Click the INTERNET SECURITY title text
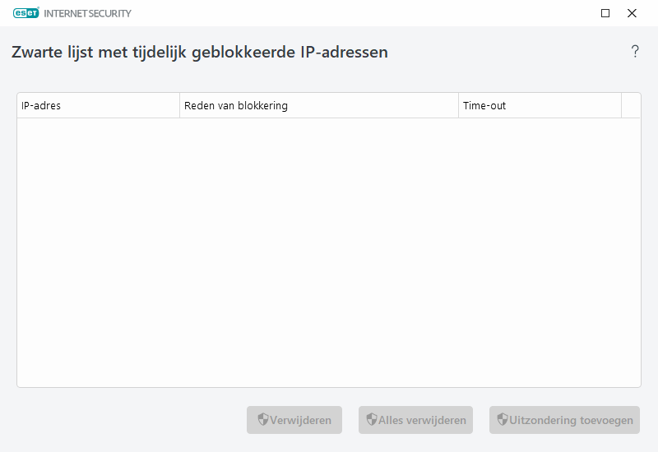658x452 pixels. 87,13
